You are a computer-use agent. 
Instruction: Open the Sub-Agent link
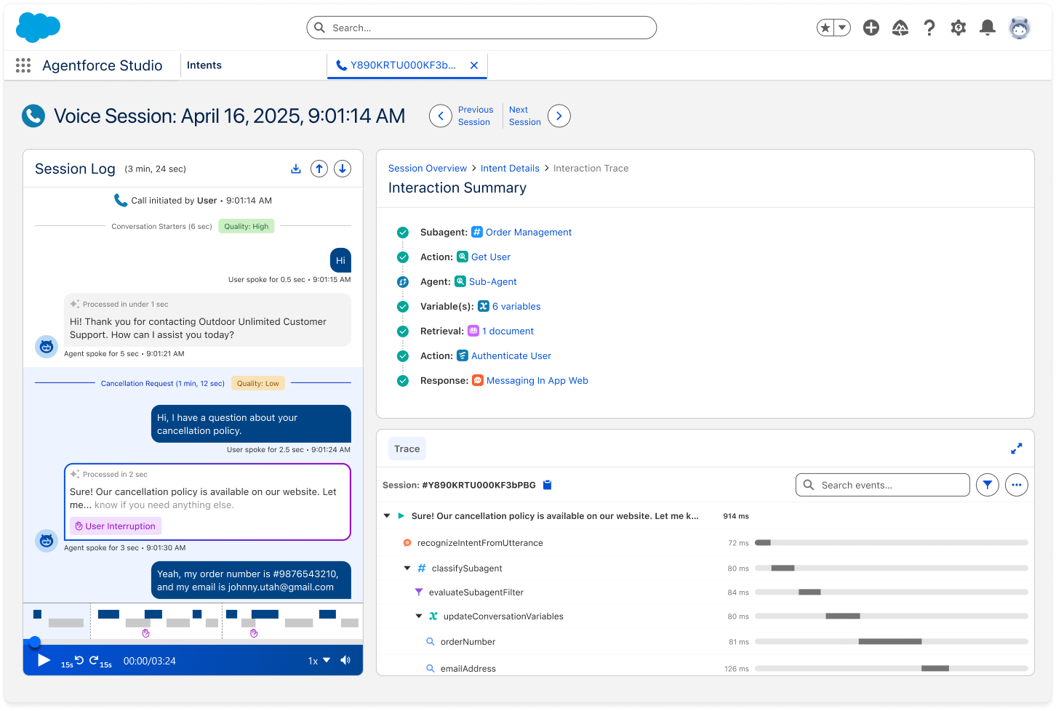pyautogui.click(x=493, y=282)
